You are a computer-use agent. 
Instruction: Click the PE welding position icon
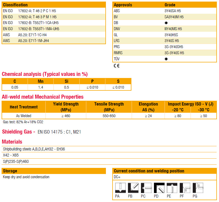[x=172, y=188]
